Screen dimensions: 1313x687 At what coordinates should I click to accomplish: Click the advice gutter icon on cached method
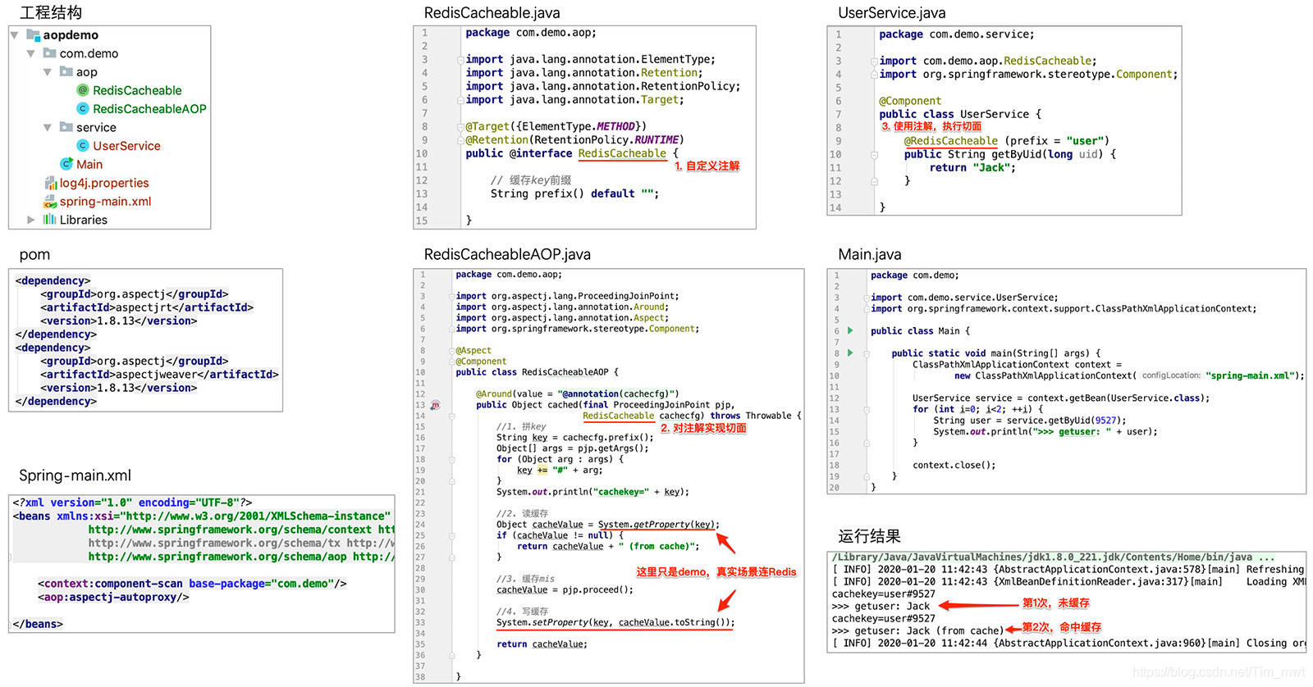pyautogui.click(x=435, y=405)
